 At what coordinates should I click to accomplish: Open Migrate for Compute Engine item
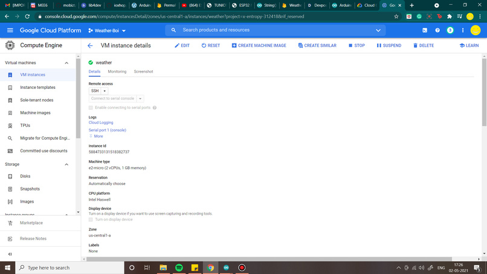pyautogui.click(x=38, y=138)
